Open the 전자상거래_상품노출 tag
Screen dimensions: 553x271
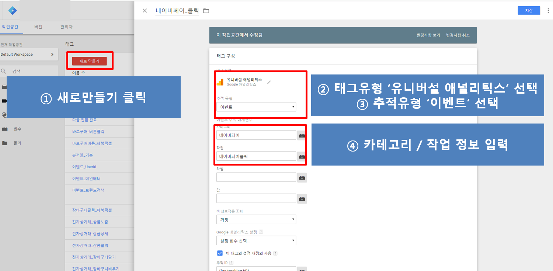tap(90, 222)
